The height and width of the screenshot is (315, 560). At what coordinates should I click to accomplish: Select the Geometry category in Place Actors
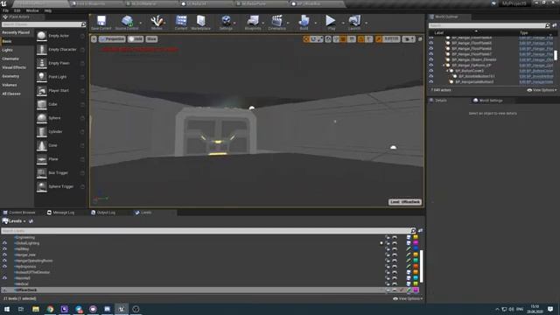pos(10,76)
